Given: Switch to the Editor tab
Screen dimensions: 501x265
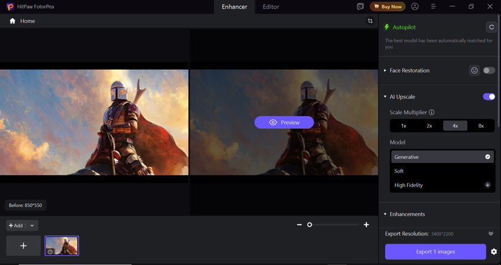Looking at the screenshot, I should pos(271,6).
